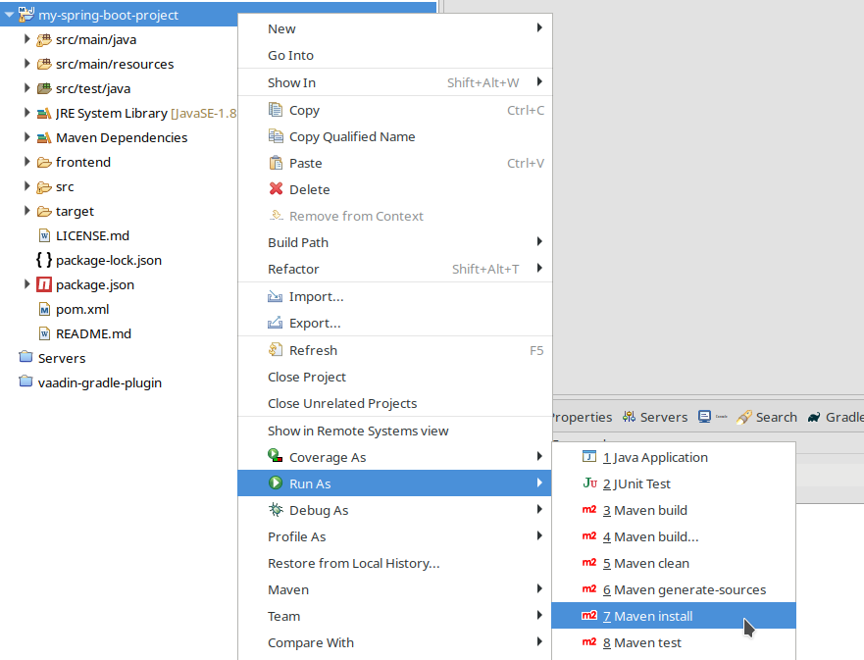Image resolution: width=864 pixels, height=660 pixels.
Task: Select README.md in the project tree
Action: click(x=93, y=333)
